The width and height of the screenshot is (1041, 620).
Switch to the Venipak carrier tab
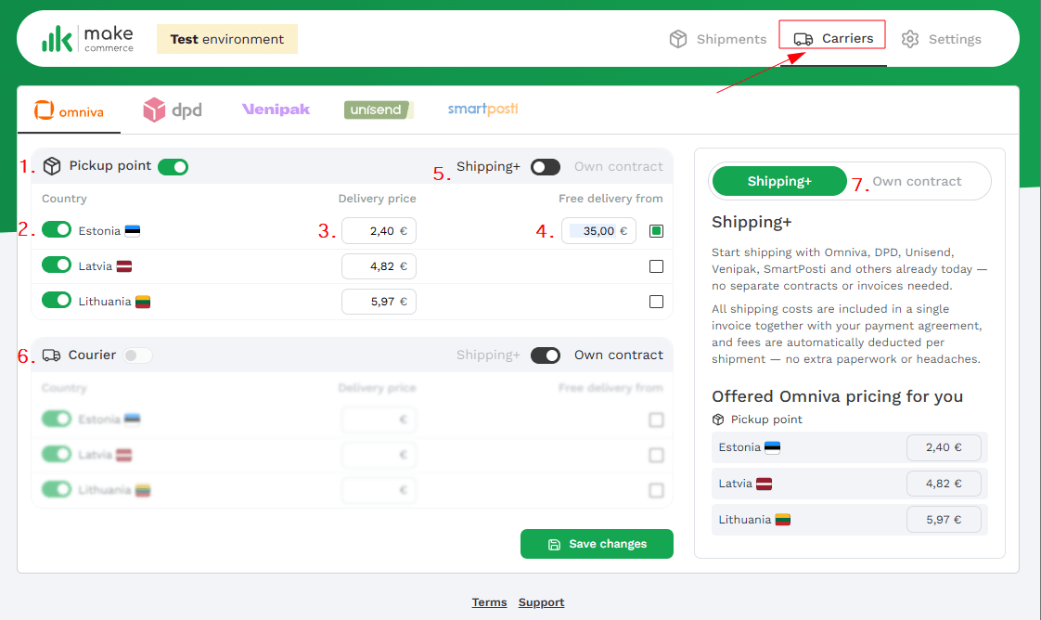pyautogui.click(x=276, y=110)
